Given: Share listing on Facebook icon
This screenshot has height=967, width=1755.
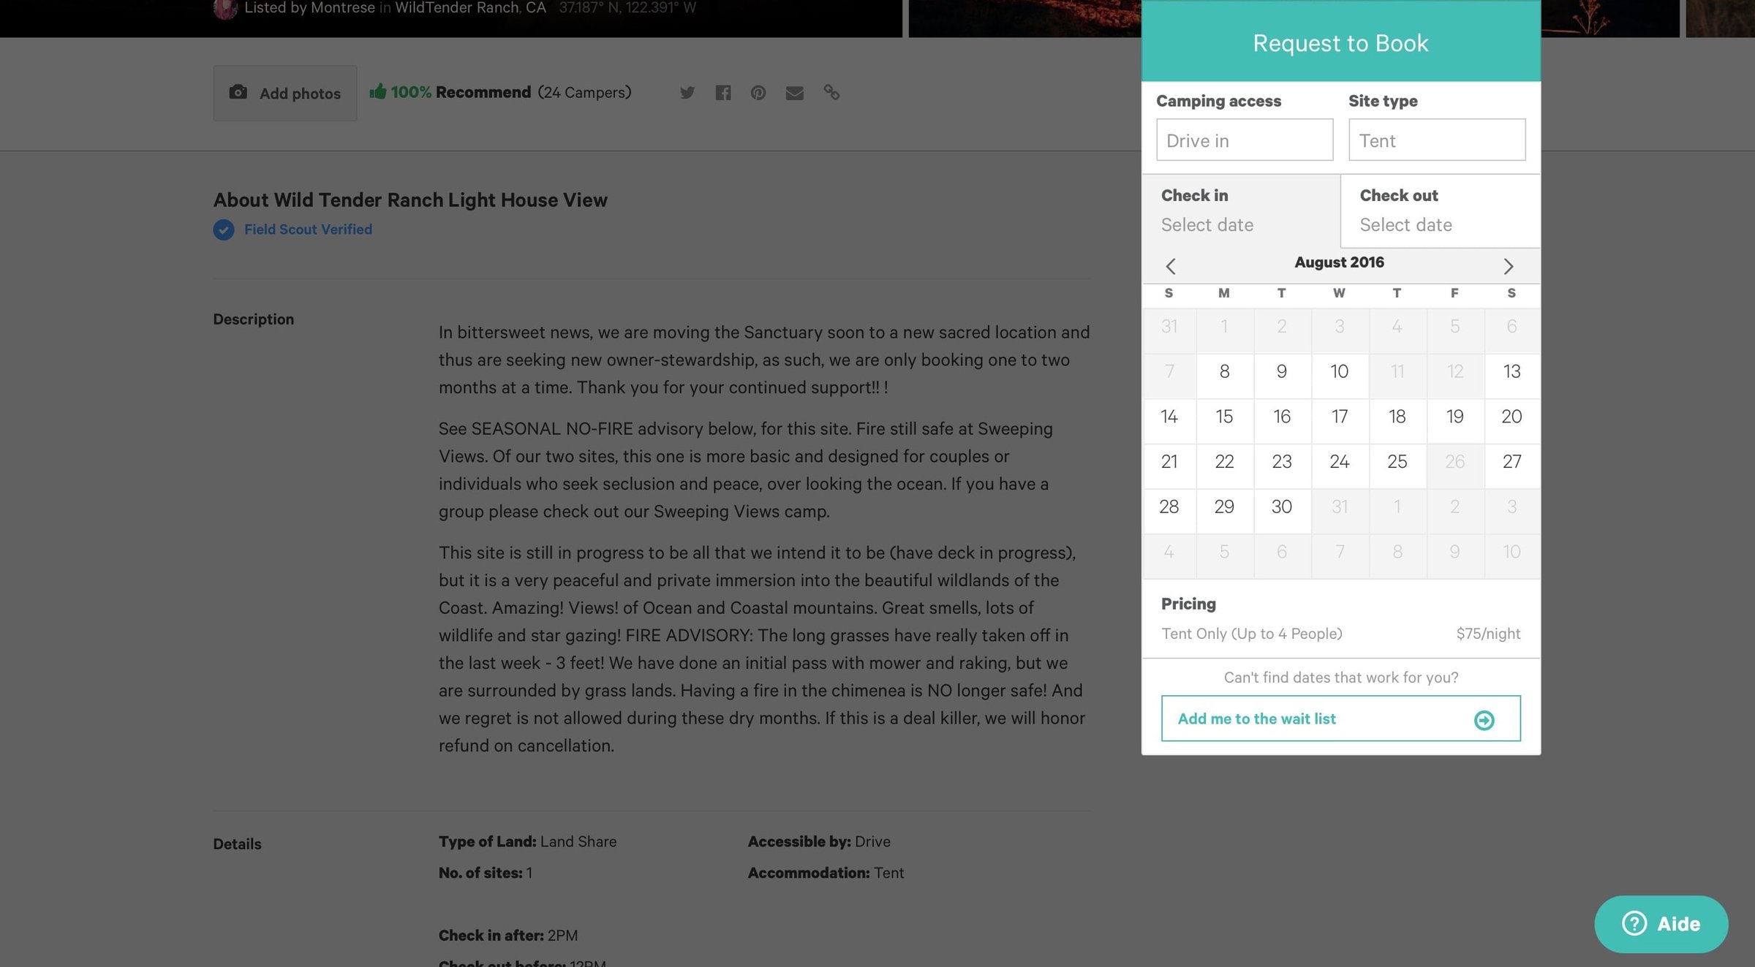Looking at the screenshot, I should click(x=722, y=93).
